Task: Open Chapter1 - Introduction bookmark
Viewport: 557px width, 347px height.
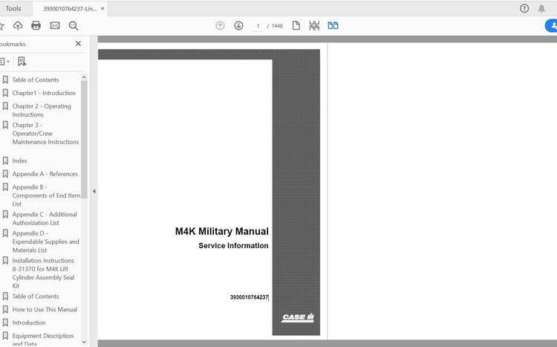Action: (x=44, y=93)
